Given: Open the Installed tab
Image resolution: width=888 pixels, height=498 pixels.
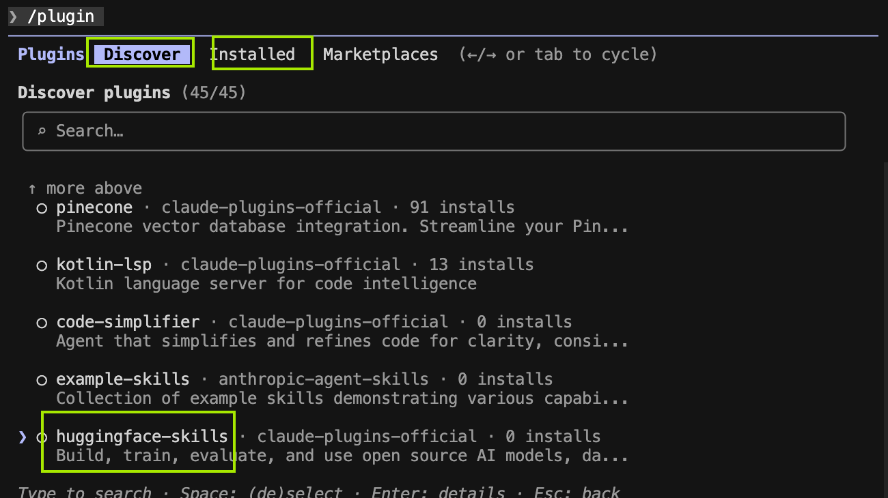Looking at the screenshot, I should coord(252,55).
